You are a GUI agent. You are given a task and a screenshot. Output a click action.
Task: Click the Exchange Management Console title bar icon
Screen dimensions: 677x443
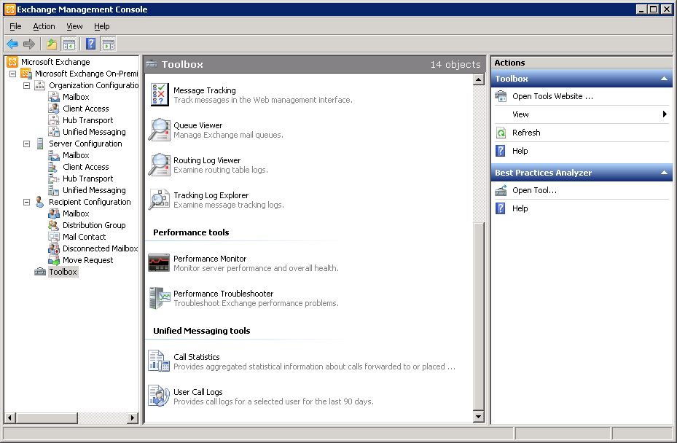[10, 9]
